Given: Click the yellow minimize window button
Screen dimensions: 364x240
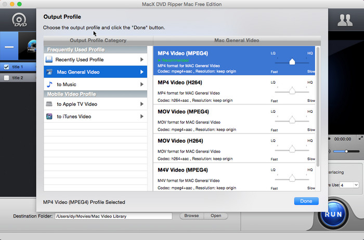Looking at the screenshot, I should [12, 4].
